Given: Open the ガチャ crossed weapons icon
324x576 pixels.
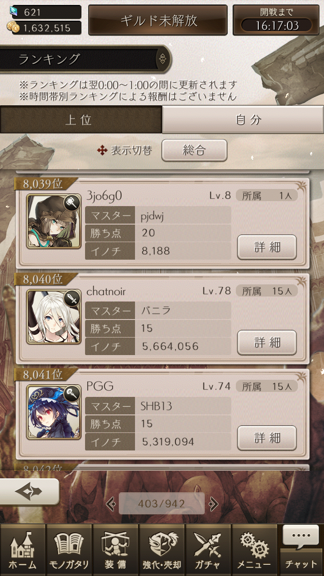Looking at the screenshot, I should [208, 549].
